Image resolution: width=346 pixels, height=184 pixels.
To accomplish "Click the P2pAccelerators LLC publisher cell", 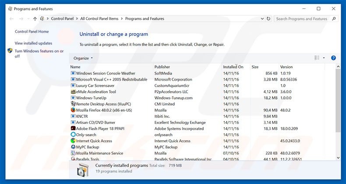I will 171,92.
